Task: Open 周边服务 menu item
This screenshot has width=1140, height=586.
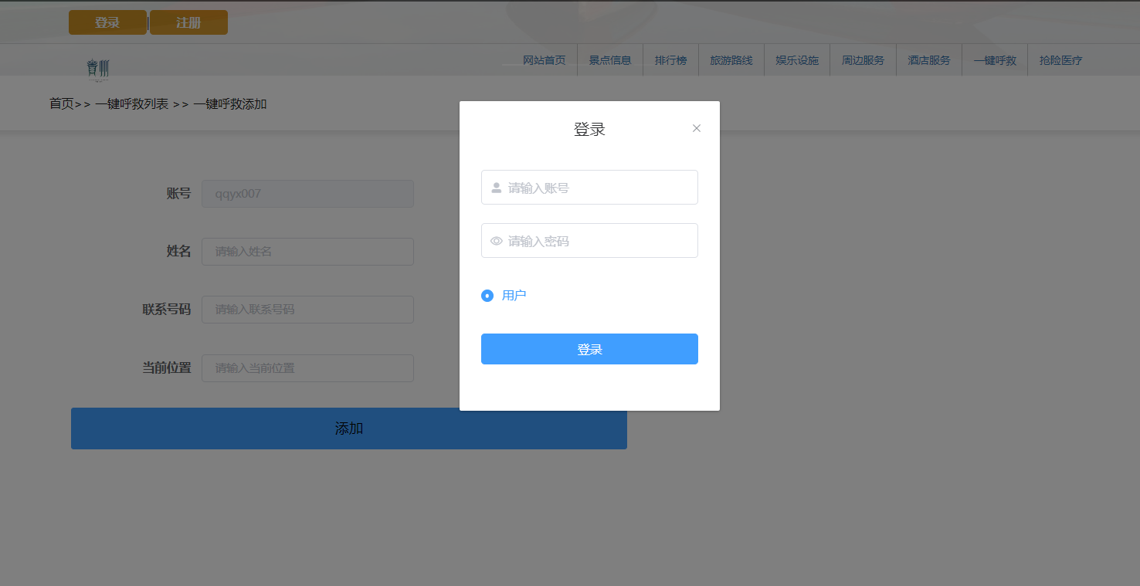Action: pos(863,60)
